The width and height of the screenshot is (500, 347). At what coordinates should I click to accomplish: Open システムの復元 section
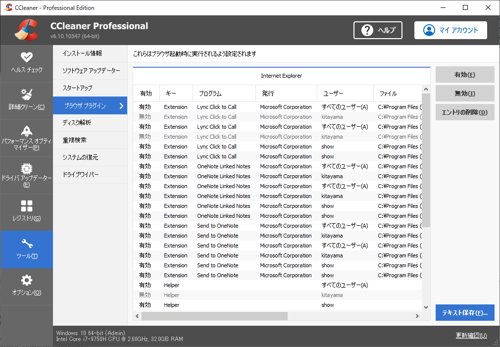point(90,157)
